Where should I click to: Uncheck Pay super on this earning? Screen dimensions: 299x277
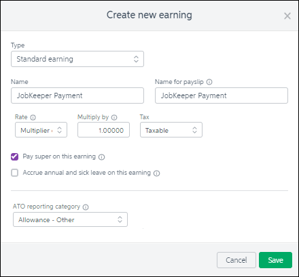point(15,156)
